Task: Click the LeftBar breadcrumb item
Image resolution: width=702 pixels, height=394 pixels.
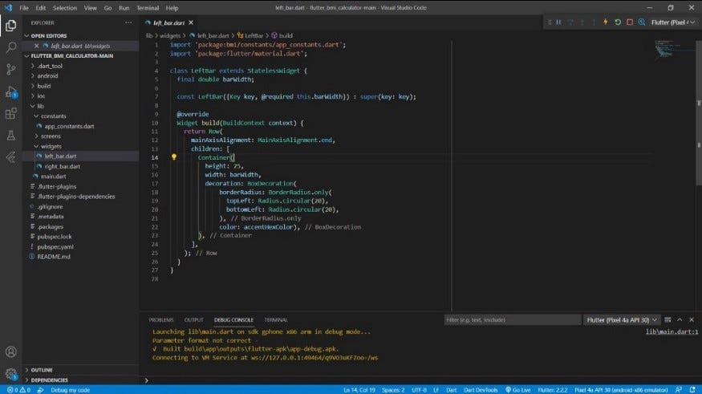Action: [x=250, y=35]
